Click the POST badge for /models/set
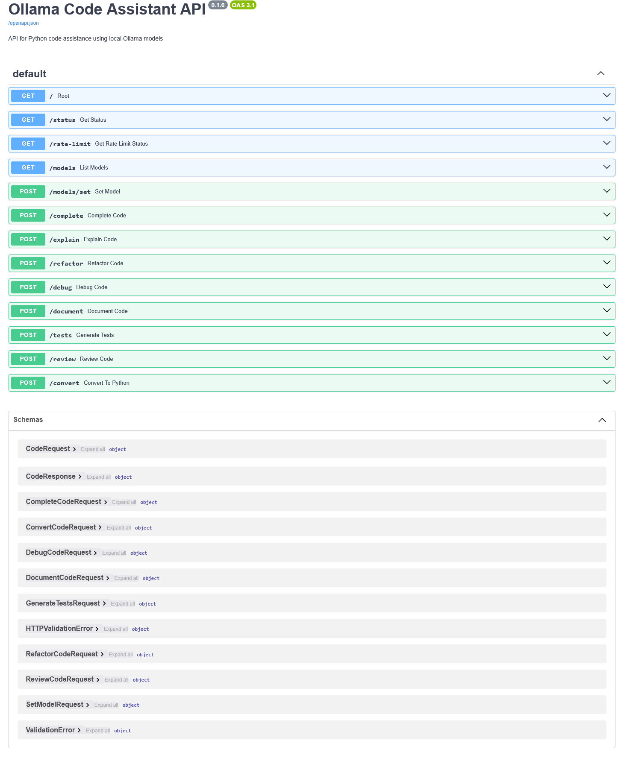 coord(28,192)
